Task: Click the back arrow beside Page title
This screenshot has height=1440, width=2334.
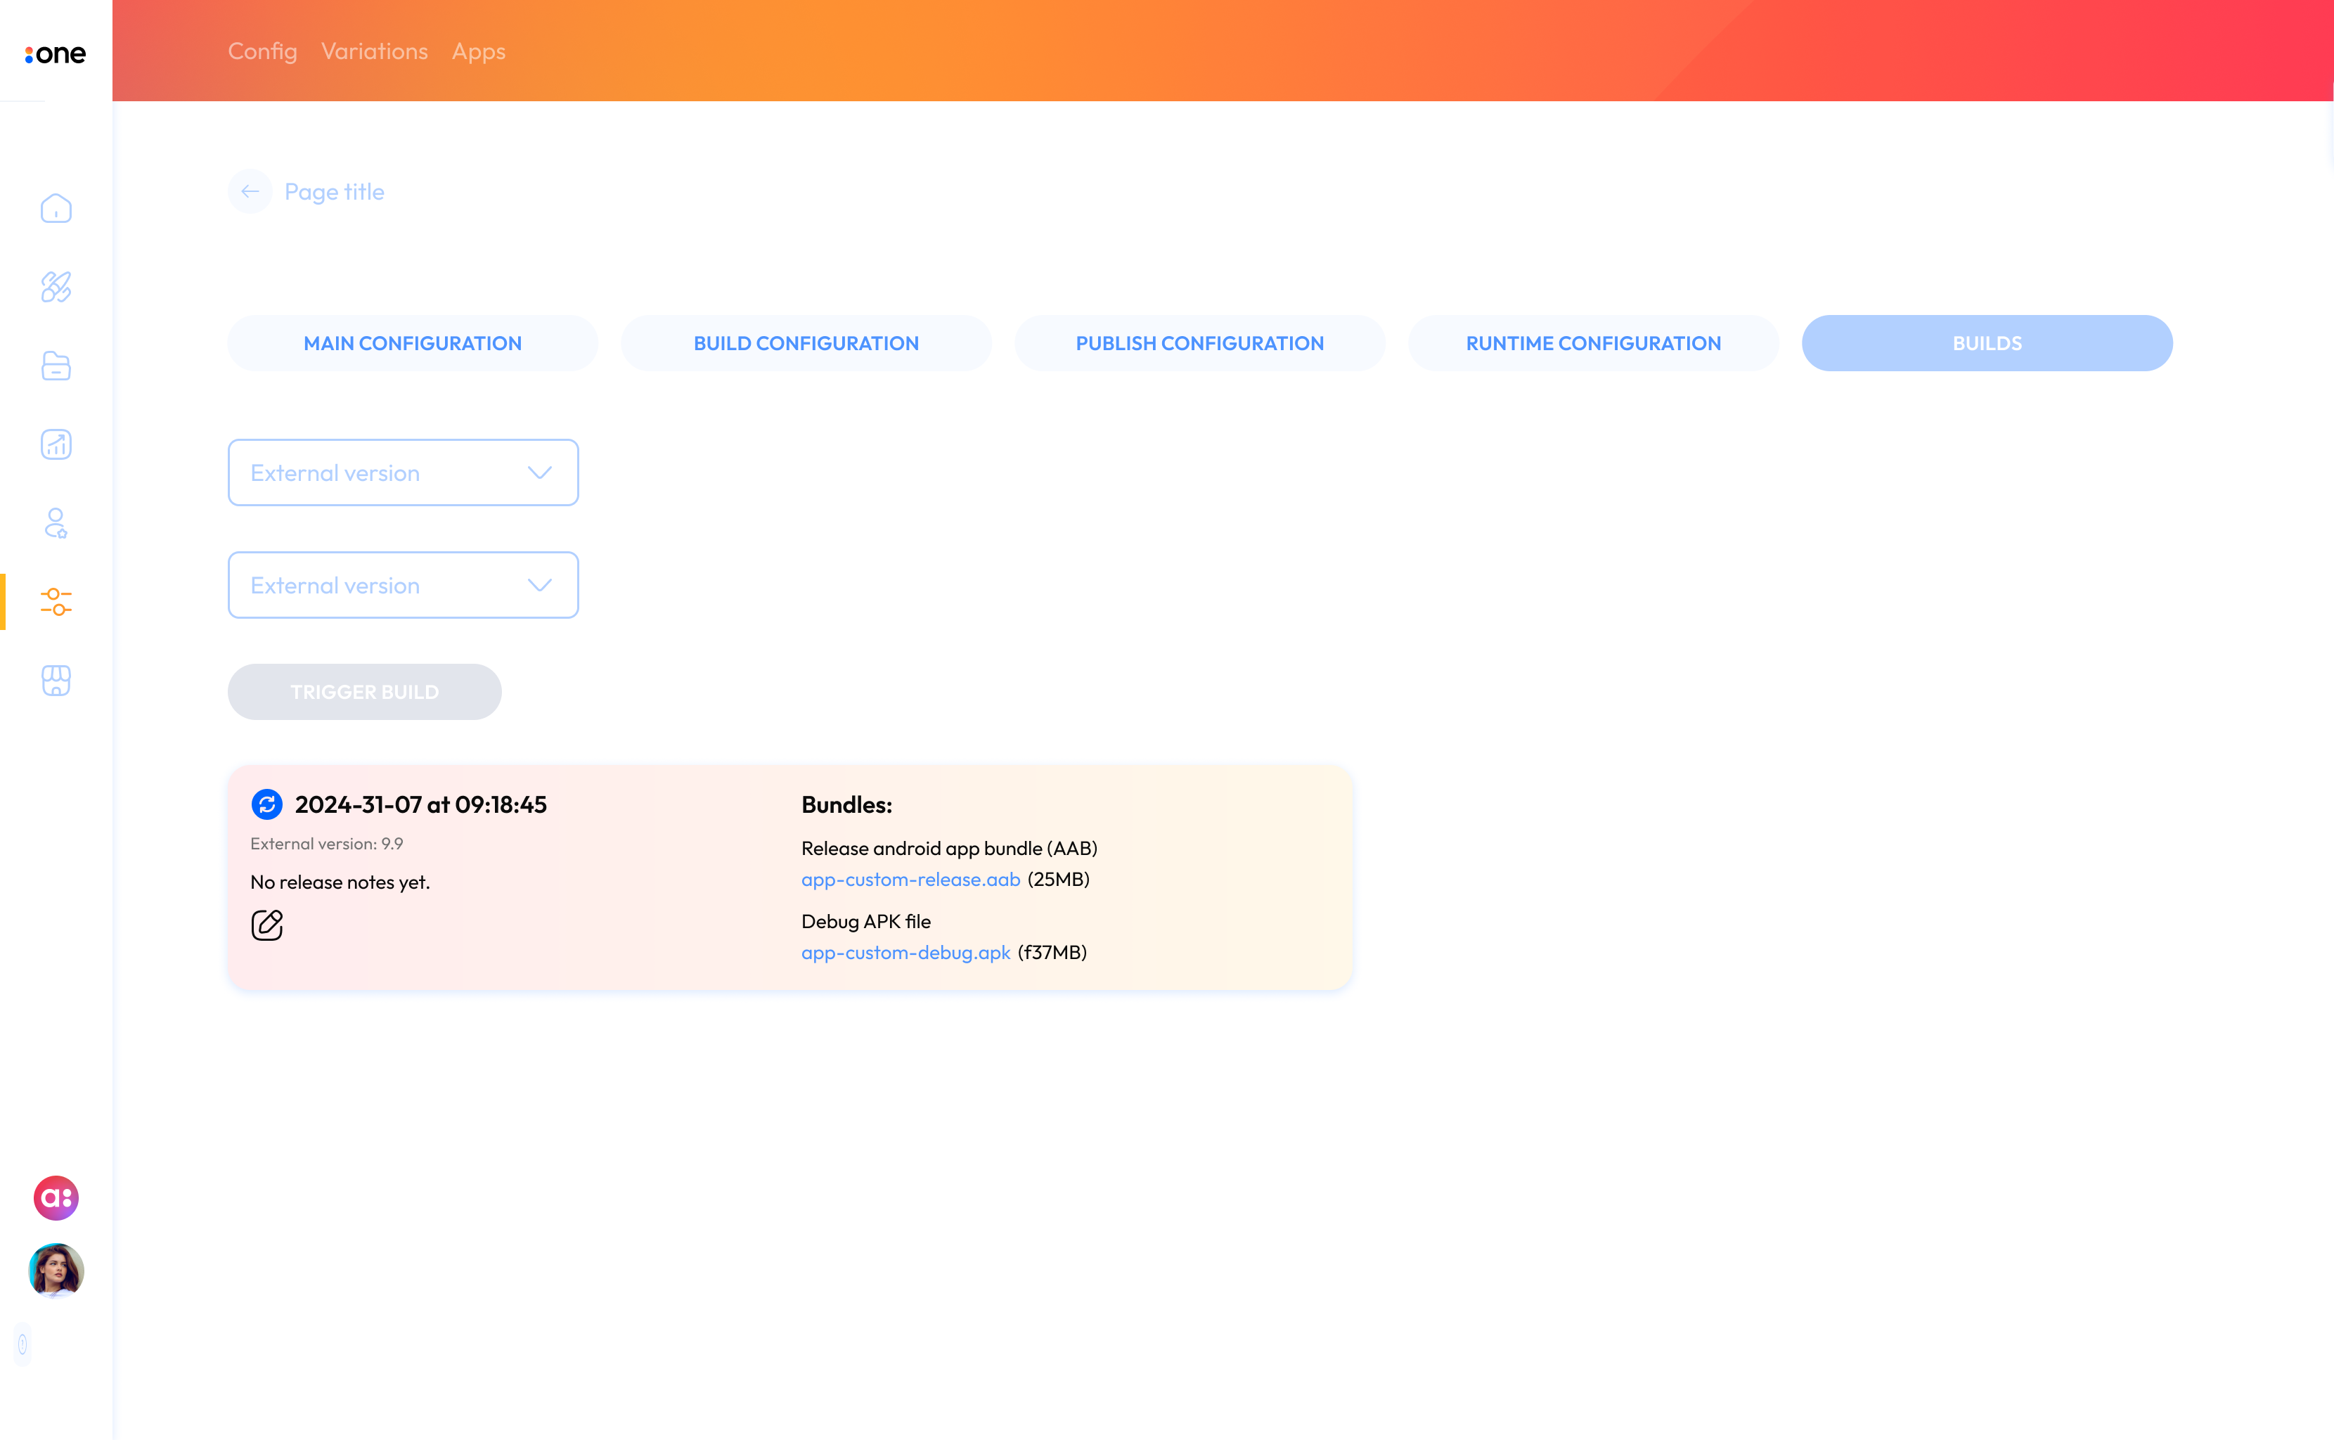Action: point(250,191)
